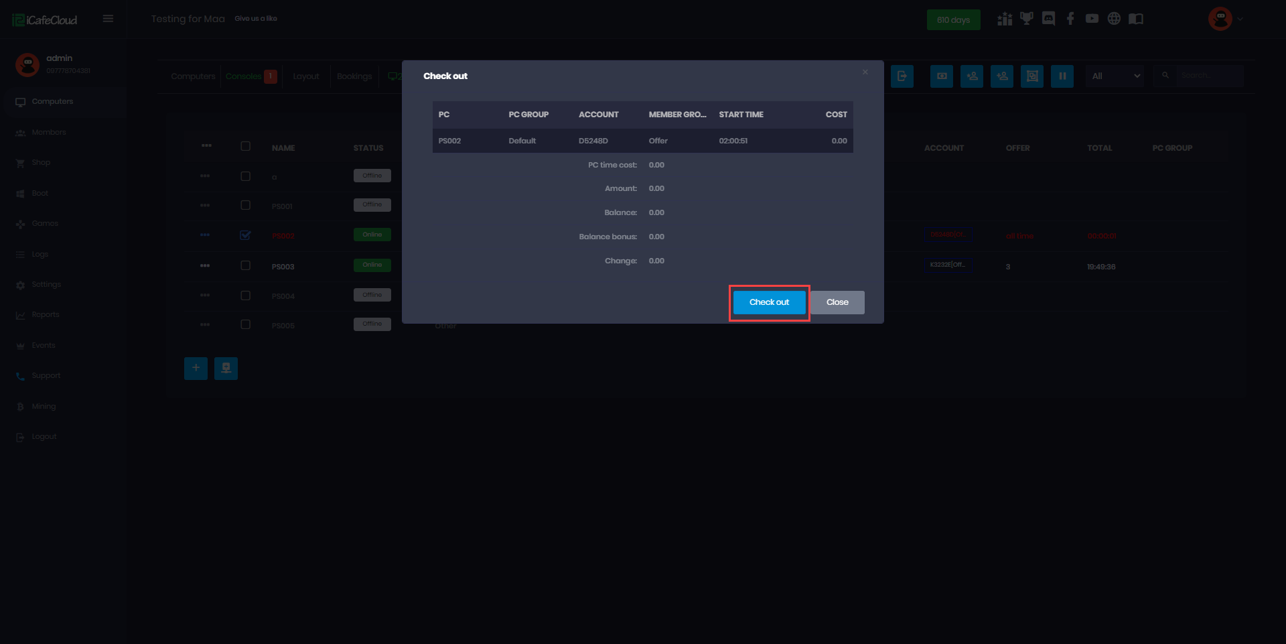The image size is (1286, 644).
Task: Open the trophy icon in top bar
Action: tap(1027, 19)
